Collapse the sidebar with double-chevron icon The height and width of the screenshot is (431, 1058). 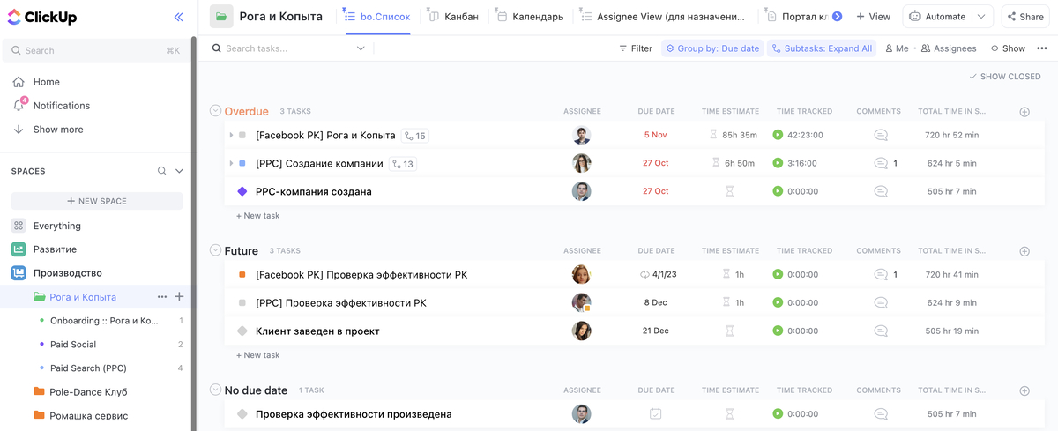[x=178, y=17]
